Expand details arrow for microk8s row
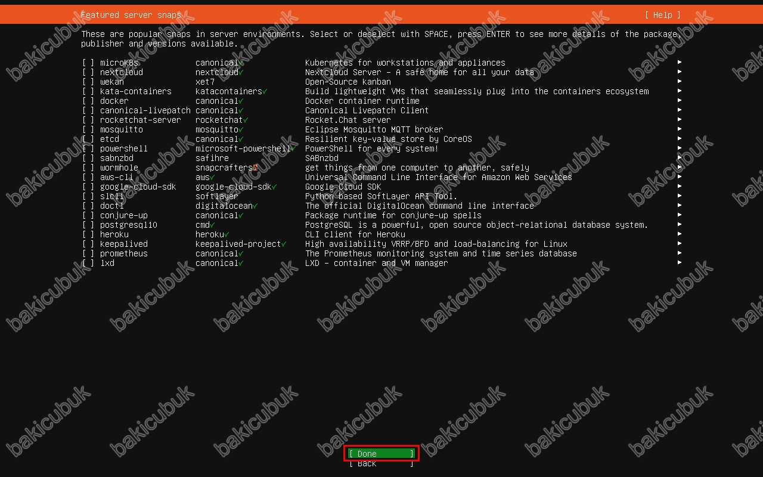Screen dimensions: 763x477 tap(680, 63)
